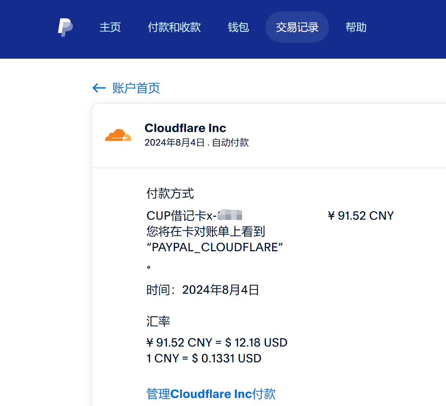The image size is (446, 406).
Task: Click the 1 CNY conversion rate line
Action: (x=203, y=358)
